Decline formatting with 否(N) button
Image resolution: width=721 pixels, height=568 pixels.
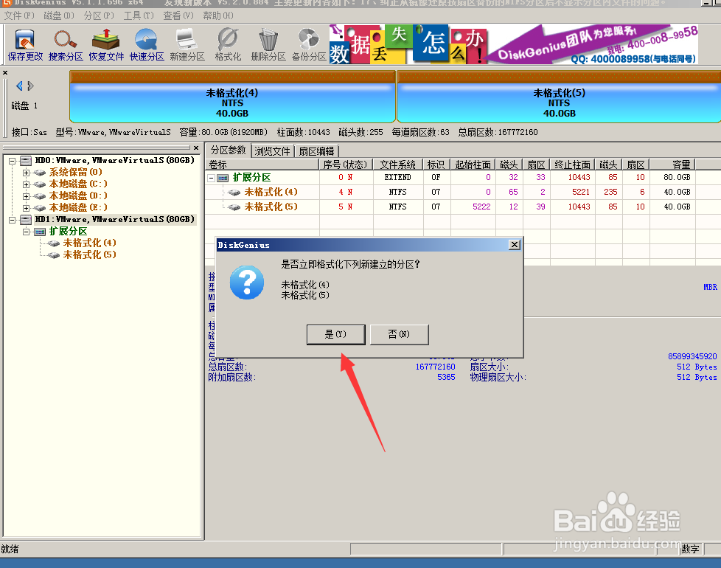pos(399,334)
